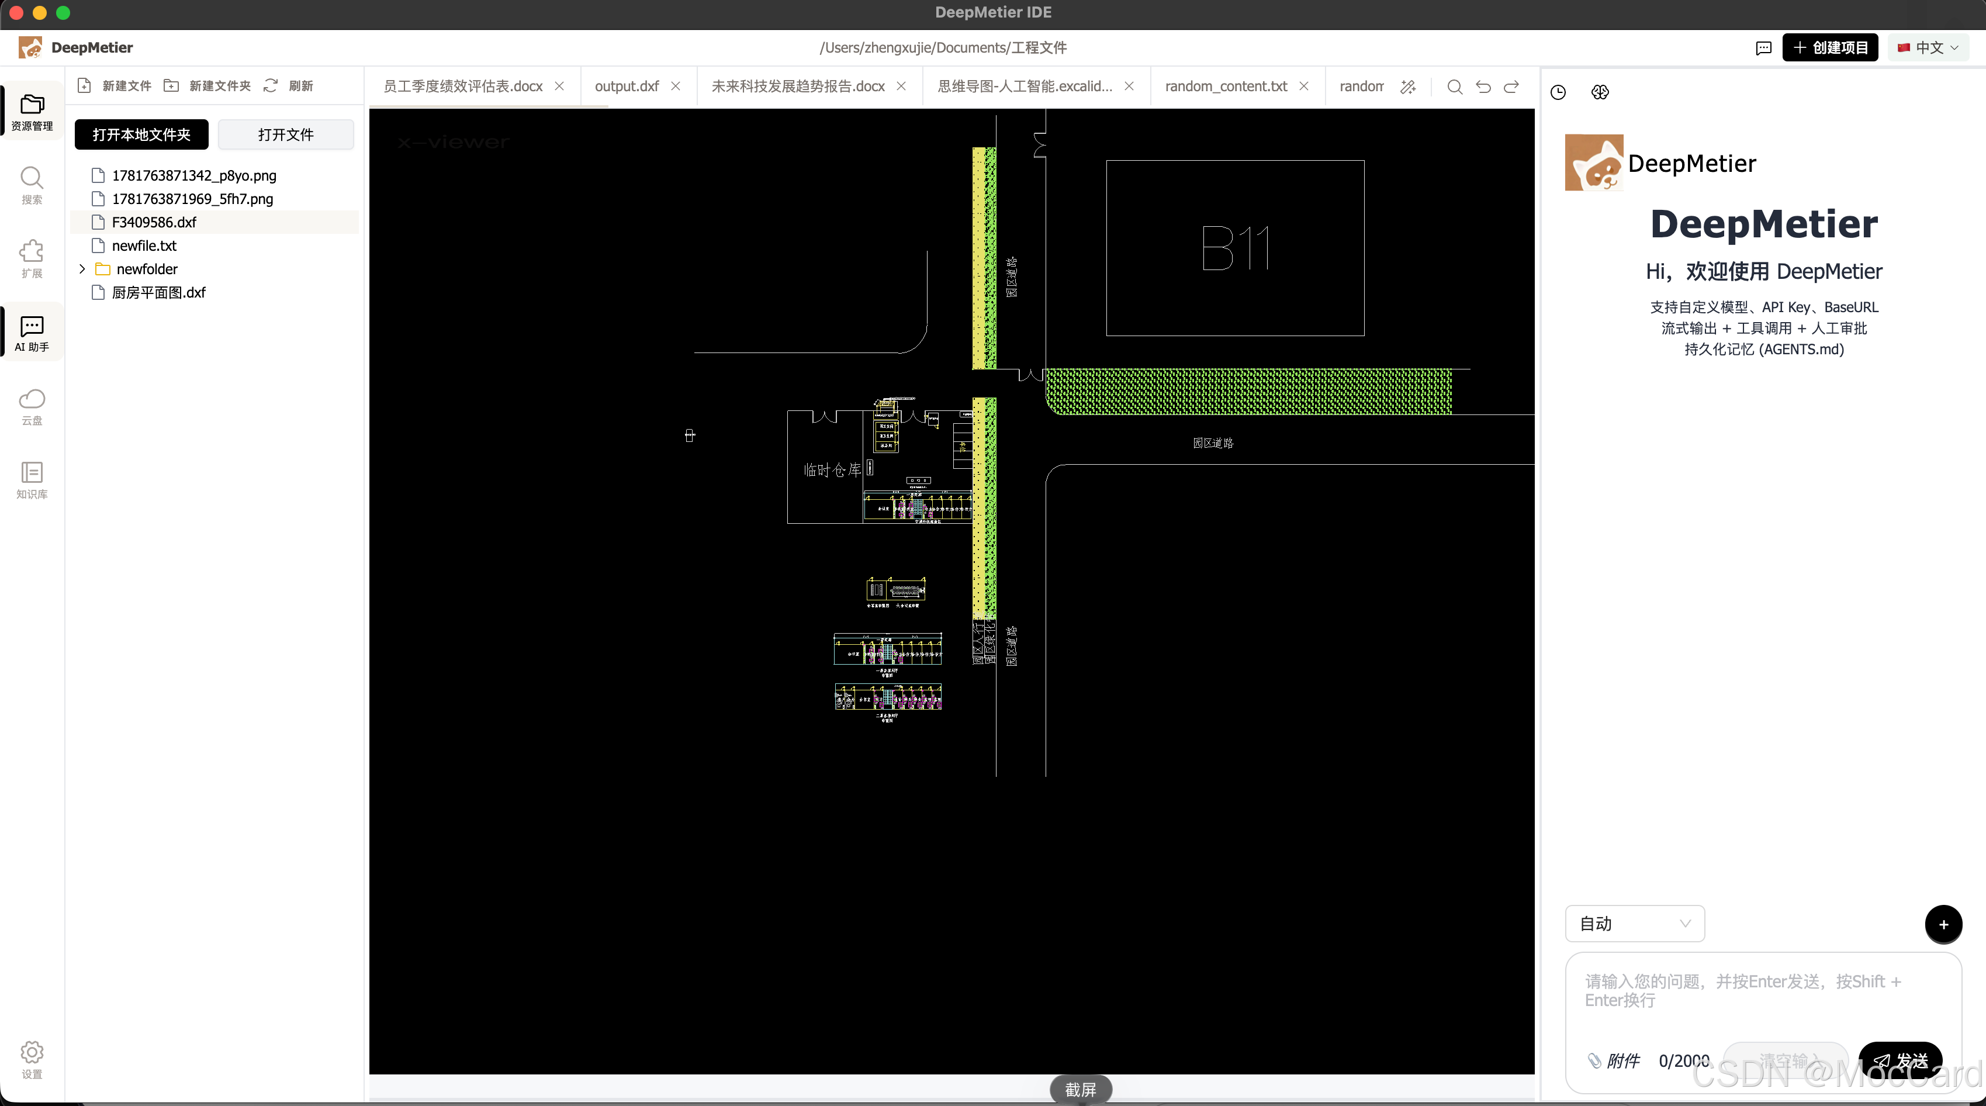Switch to the random_content.txt tab
The image size is (1986, 1106).
tap(1226, 87)
